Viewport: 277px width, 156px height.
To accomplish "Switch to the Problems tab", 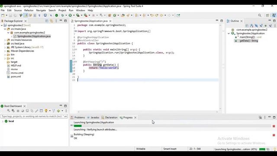I will (x=78, y=117).
